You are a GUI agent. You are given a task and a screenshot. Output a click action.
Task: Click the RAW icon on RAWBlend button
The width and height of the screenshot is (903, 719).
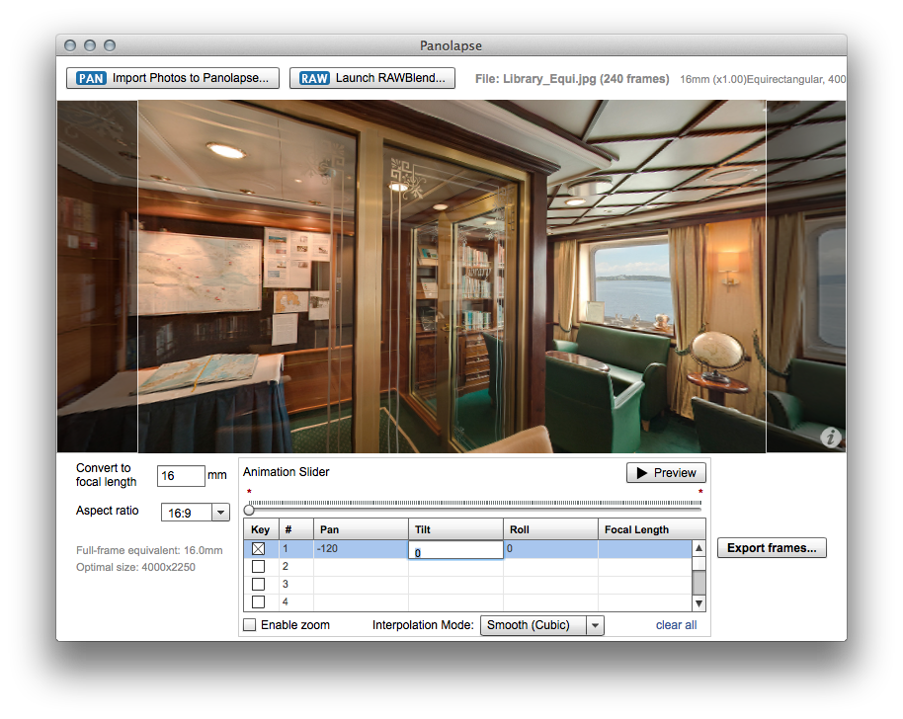[x=314, y=78]
